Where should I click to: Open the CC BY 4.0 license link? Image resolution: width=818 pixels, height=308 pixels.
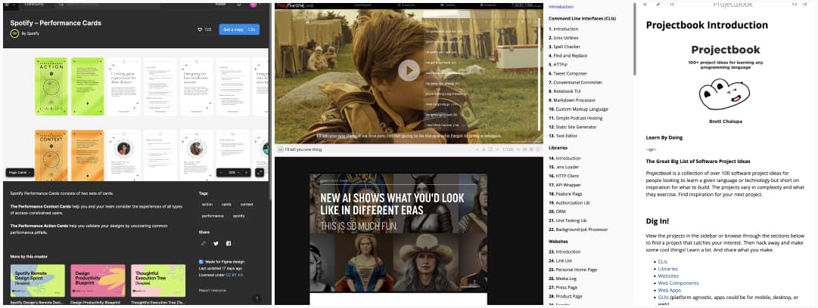click(236, 275)
